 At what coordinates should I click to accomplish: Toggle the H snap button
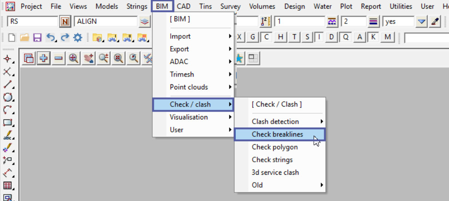pyautogui.click(x=280, y=37)
